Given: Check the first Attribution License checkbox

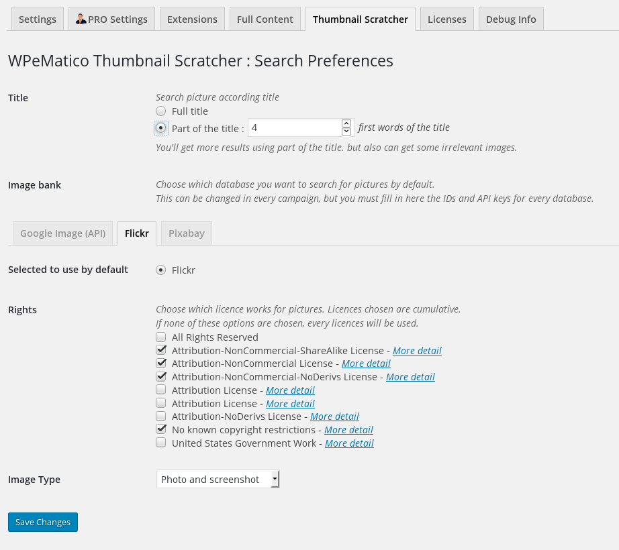Looking at the screenshot, I should [x=160, y=390].
